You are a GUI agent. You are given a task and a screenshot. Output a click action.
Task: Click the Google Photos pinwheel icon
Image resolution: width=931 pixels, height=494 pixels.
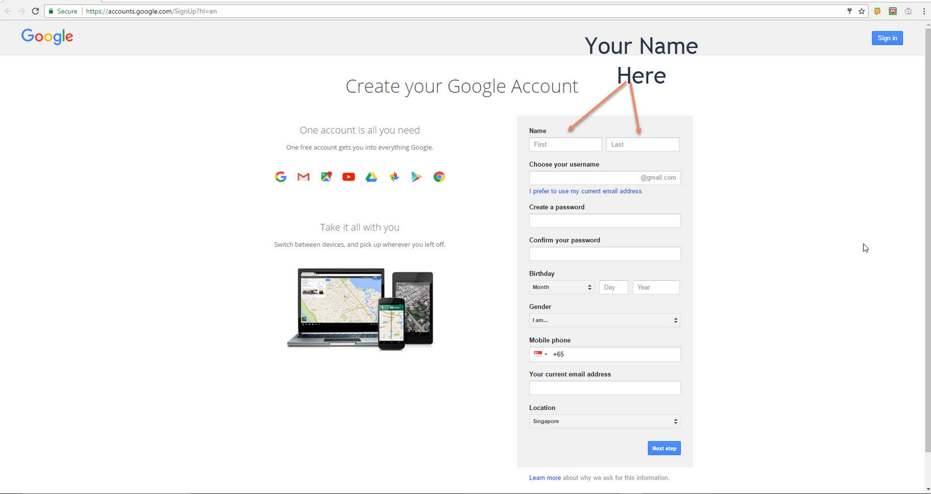(x=394, y=177)
